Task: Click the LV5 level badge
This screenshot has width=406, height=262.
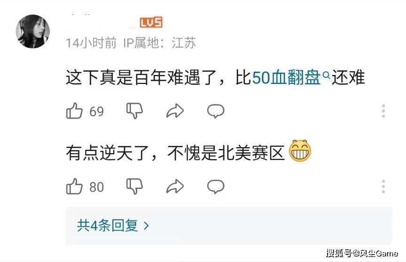Action: [151, 22]
